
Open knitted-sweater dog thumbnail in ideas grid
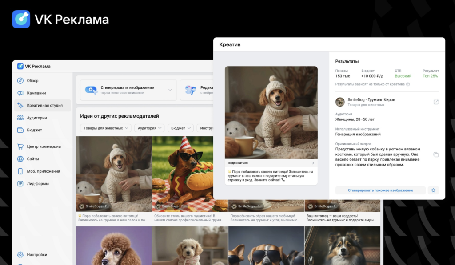tap(114, 174)
